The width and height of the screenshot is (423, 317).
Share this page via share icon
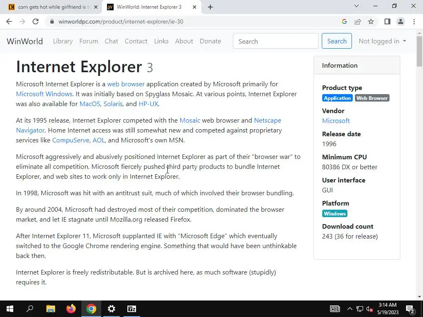tap(358, 21)
